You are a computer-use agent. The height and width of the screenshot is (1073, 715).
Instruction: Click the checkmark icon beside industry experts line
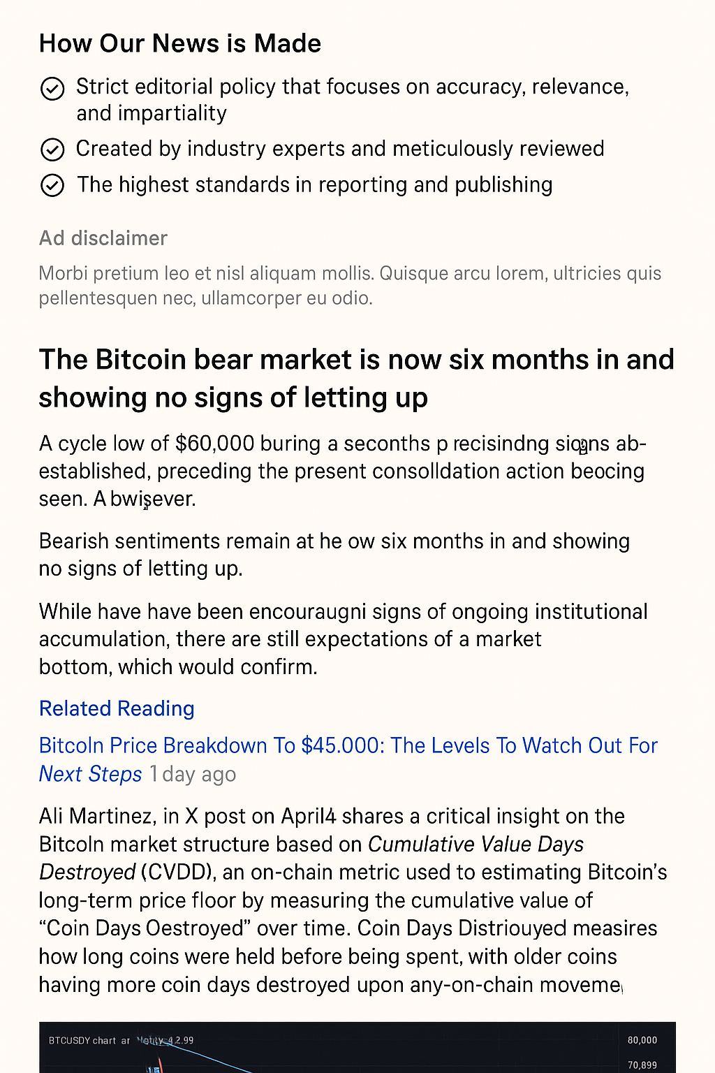click(52, 149)
